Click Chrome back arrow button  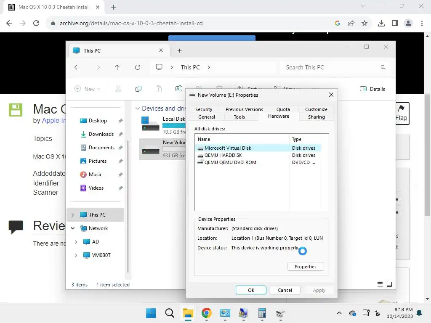(9, 23)
